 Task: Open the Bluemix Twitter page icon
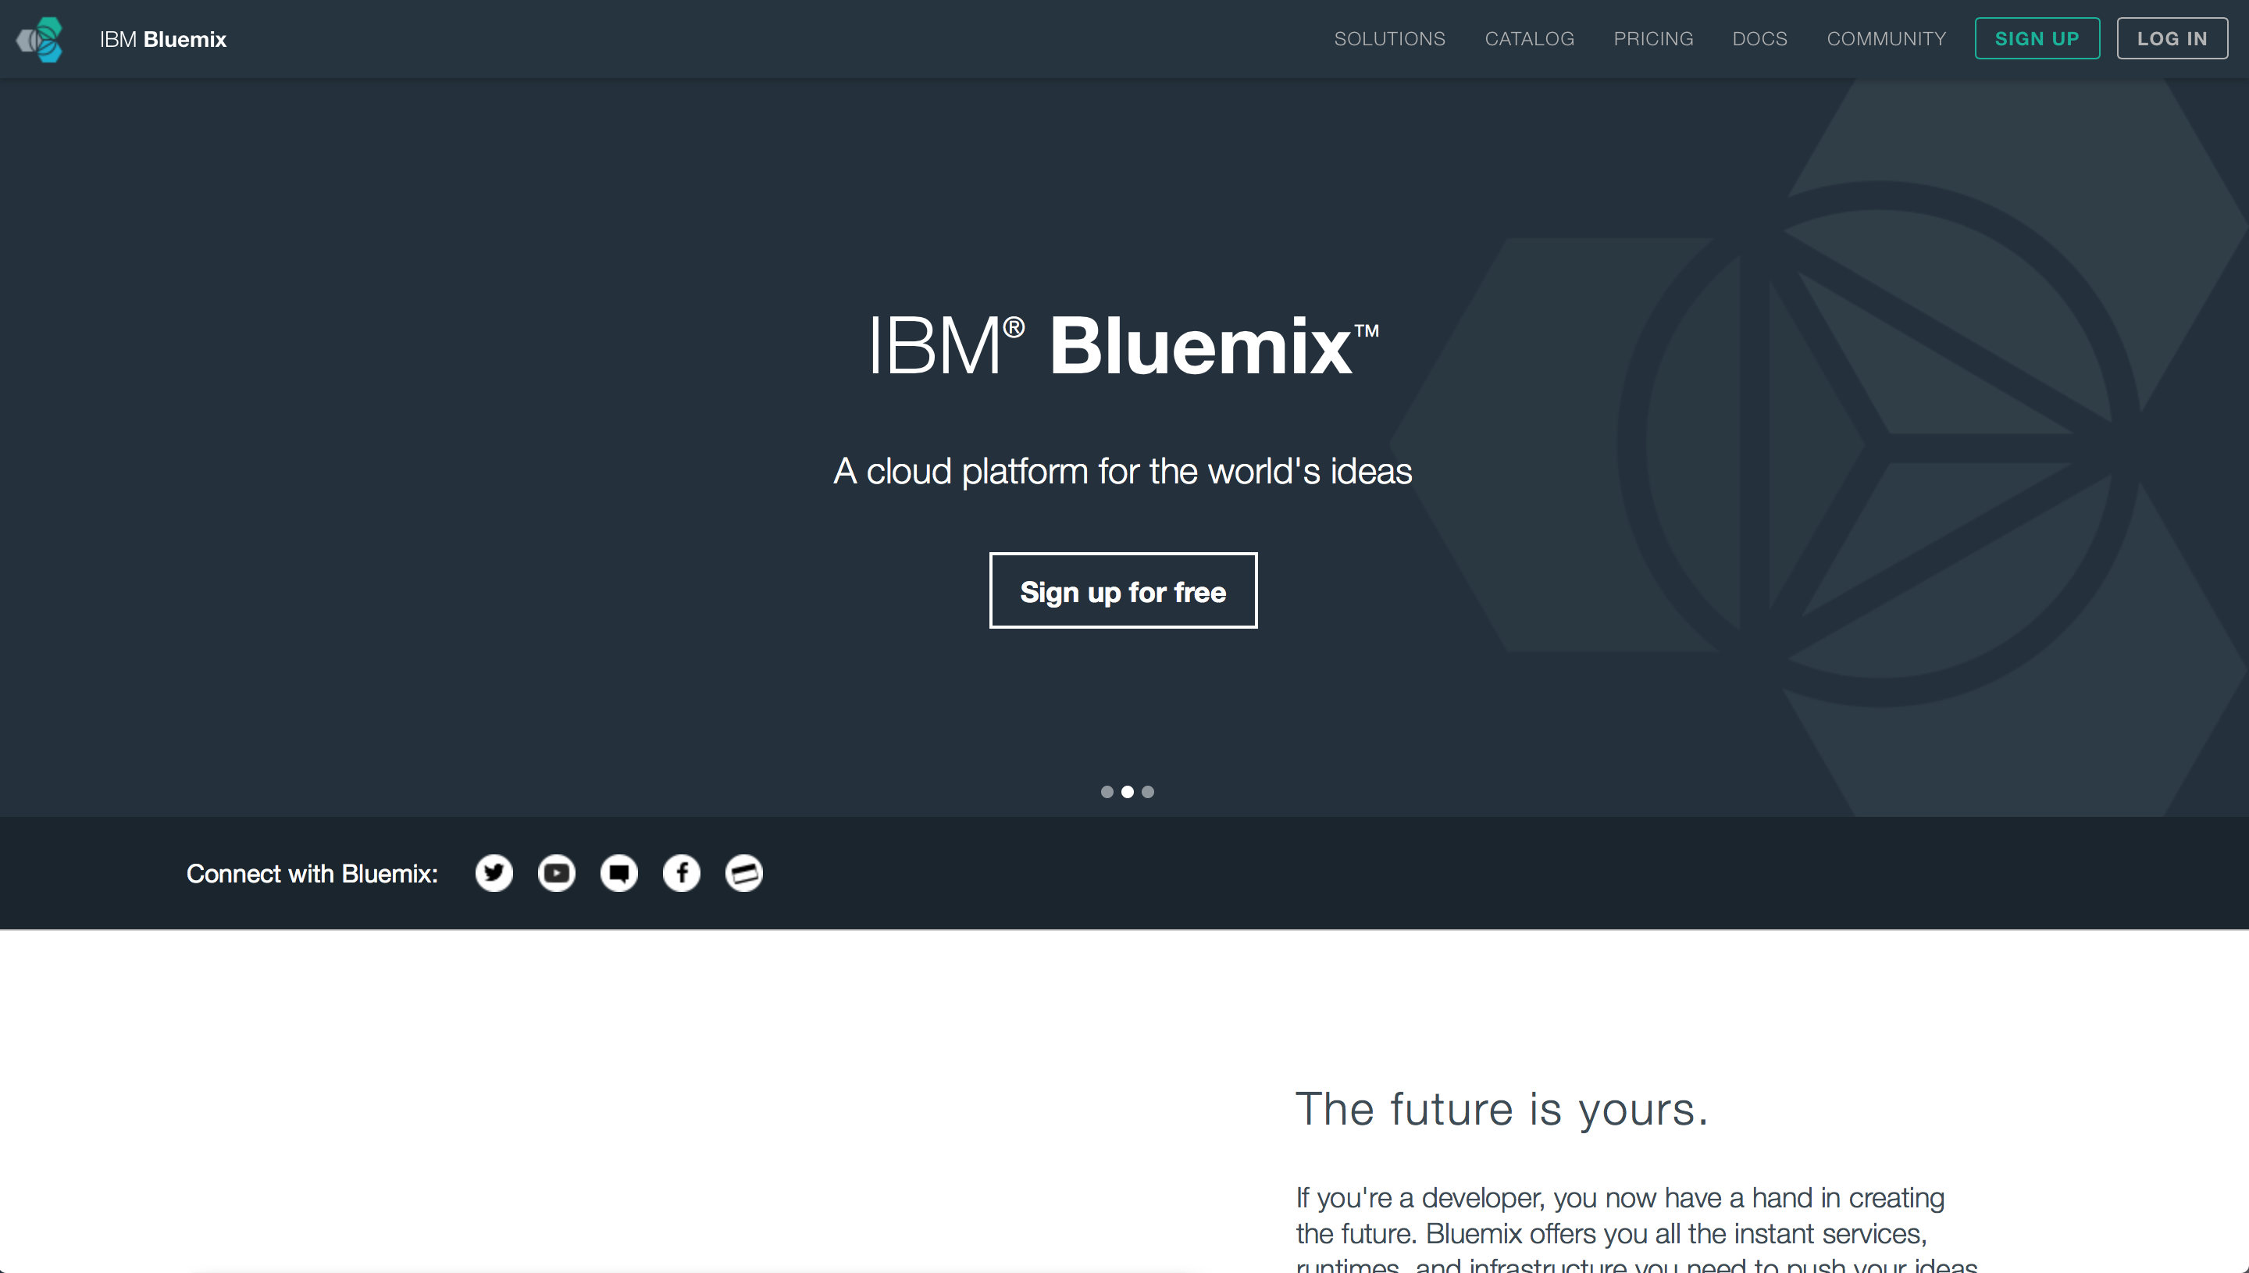coord(494,872)
